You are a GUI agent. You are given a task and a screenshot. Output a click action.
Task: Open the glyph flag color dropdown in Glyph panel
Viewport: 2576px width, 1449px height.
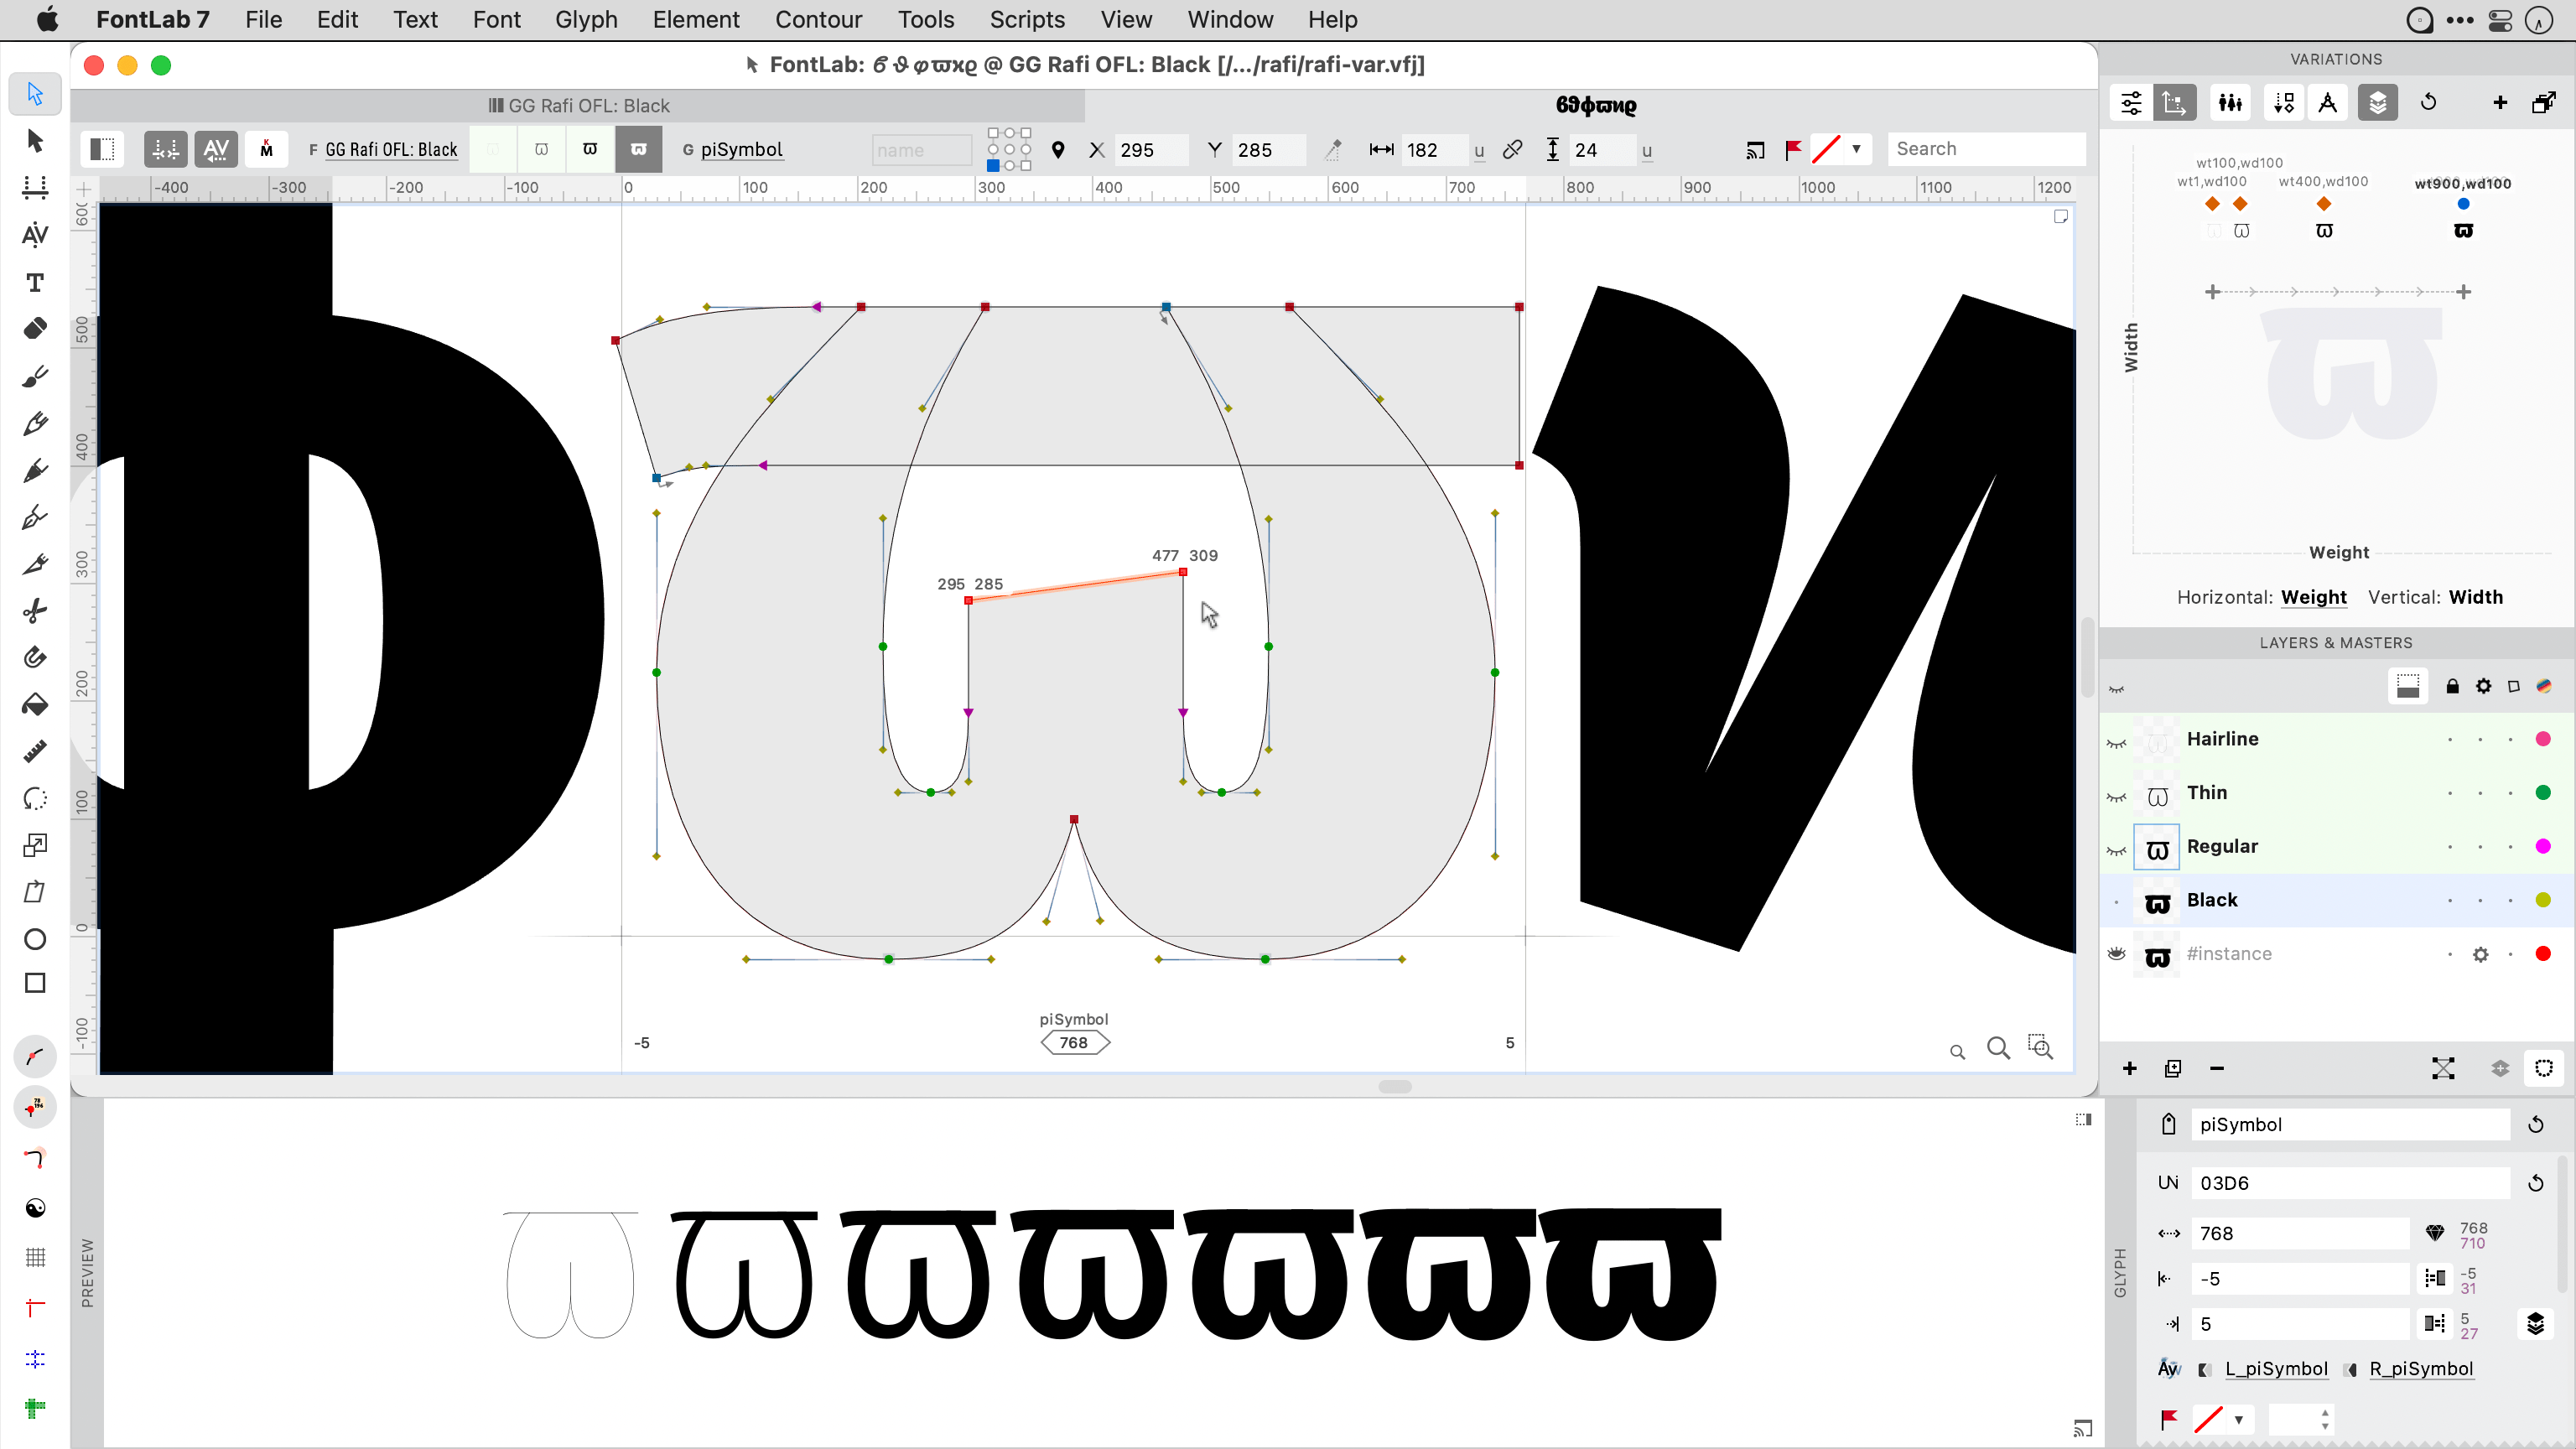click(2238, 1419)
